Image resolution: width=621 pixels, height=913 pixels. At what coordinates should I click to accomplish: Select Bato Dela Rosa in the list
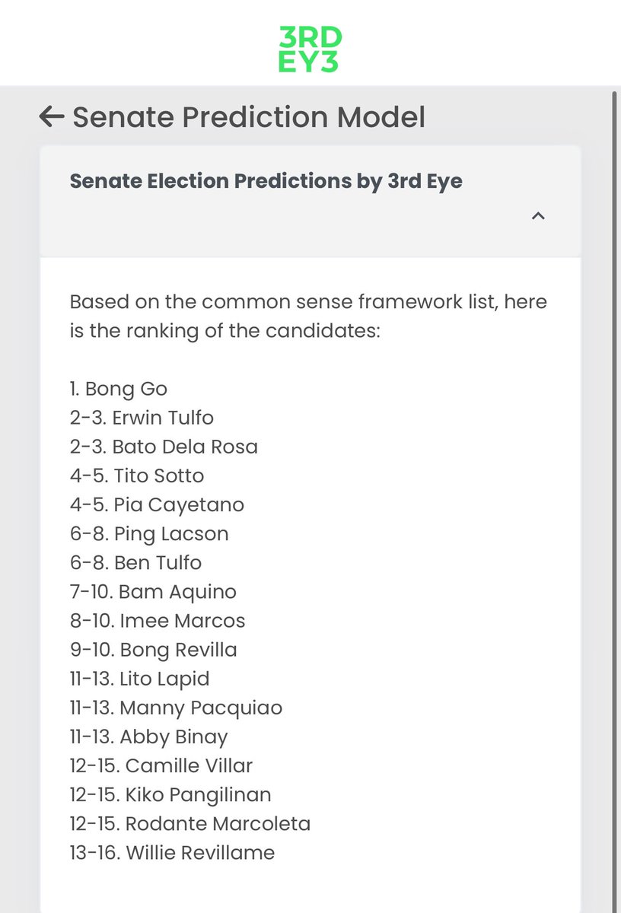point(164,447)
